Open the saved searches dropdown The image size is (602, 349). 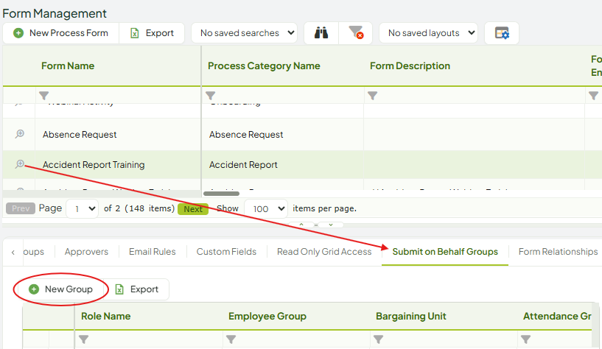244,33
